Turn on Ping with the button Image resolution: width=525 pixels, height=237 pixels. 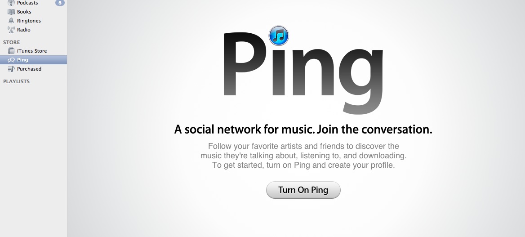point(303,190)
